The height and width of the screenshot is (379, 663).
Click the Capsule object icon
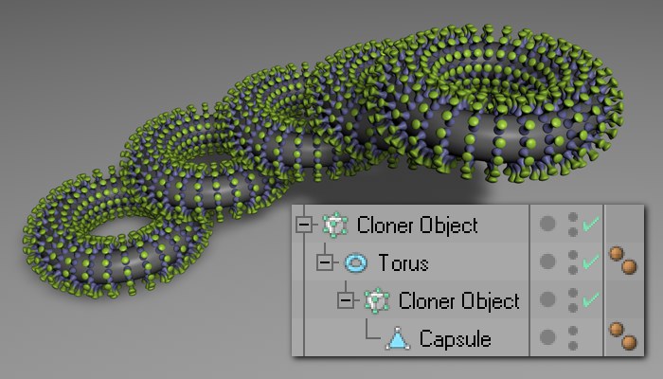pos(398,338)
